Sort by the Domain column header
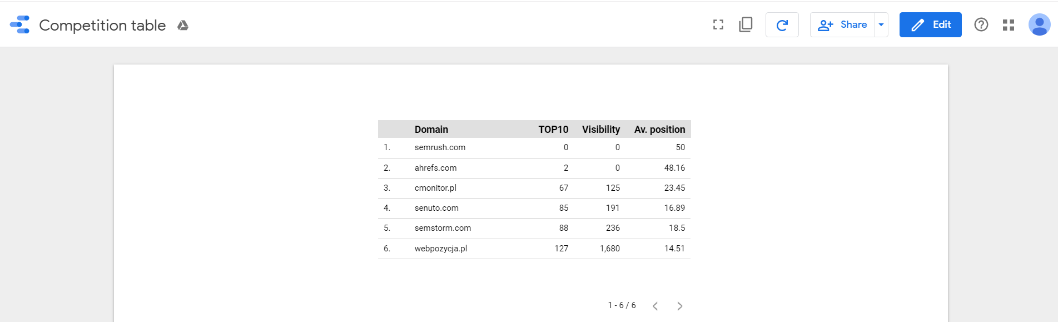1058x322 pixels. coord(431,130)
